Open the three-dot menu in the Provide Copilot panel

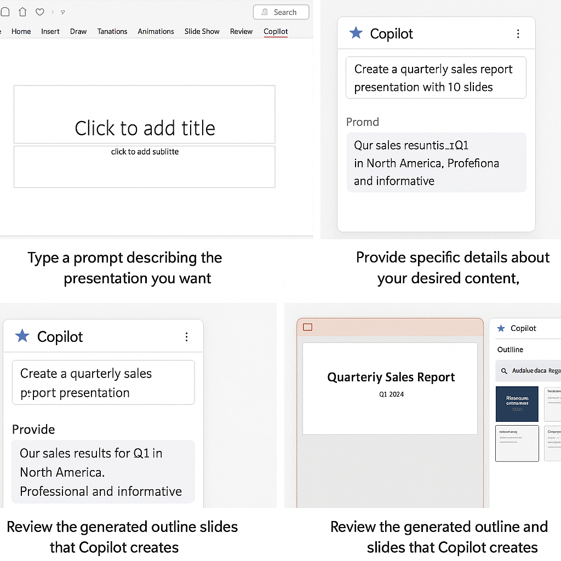(186, 337)
